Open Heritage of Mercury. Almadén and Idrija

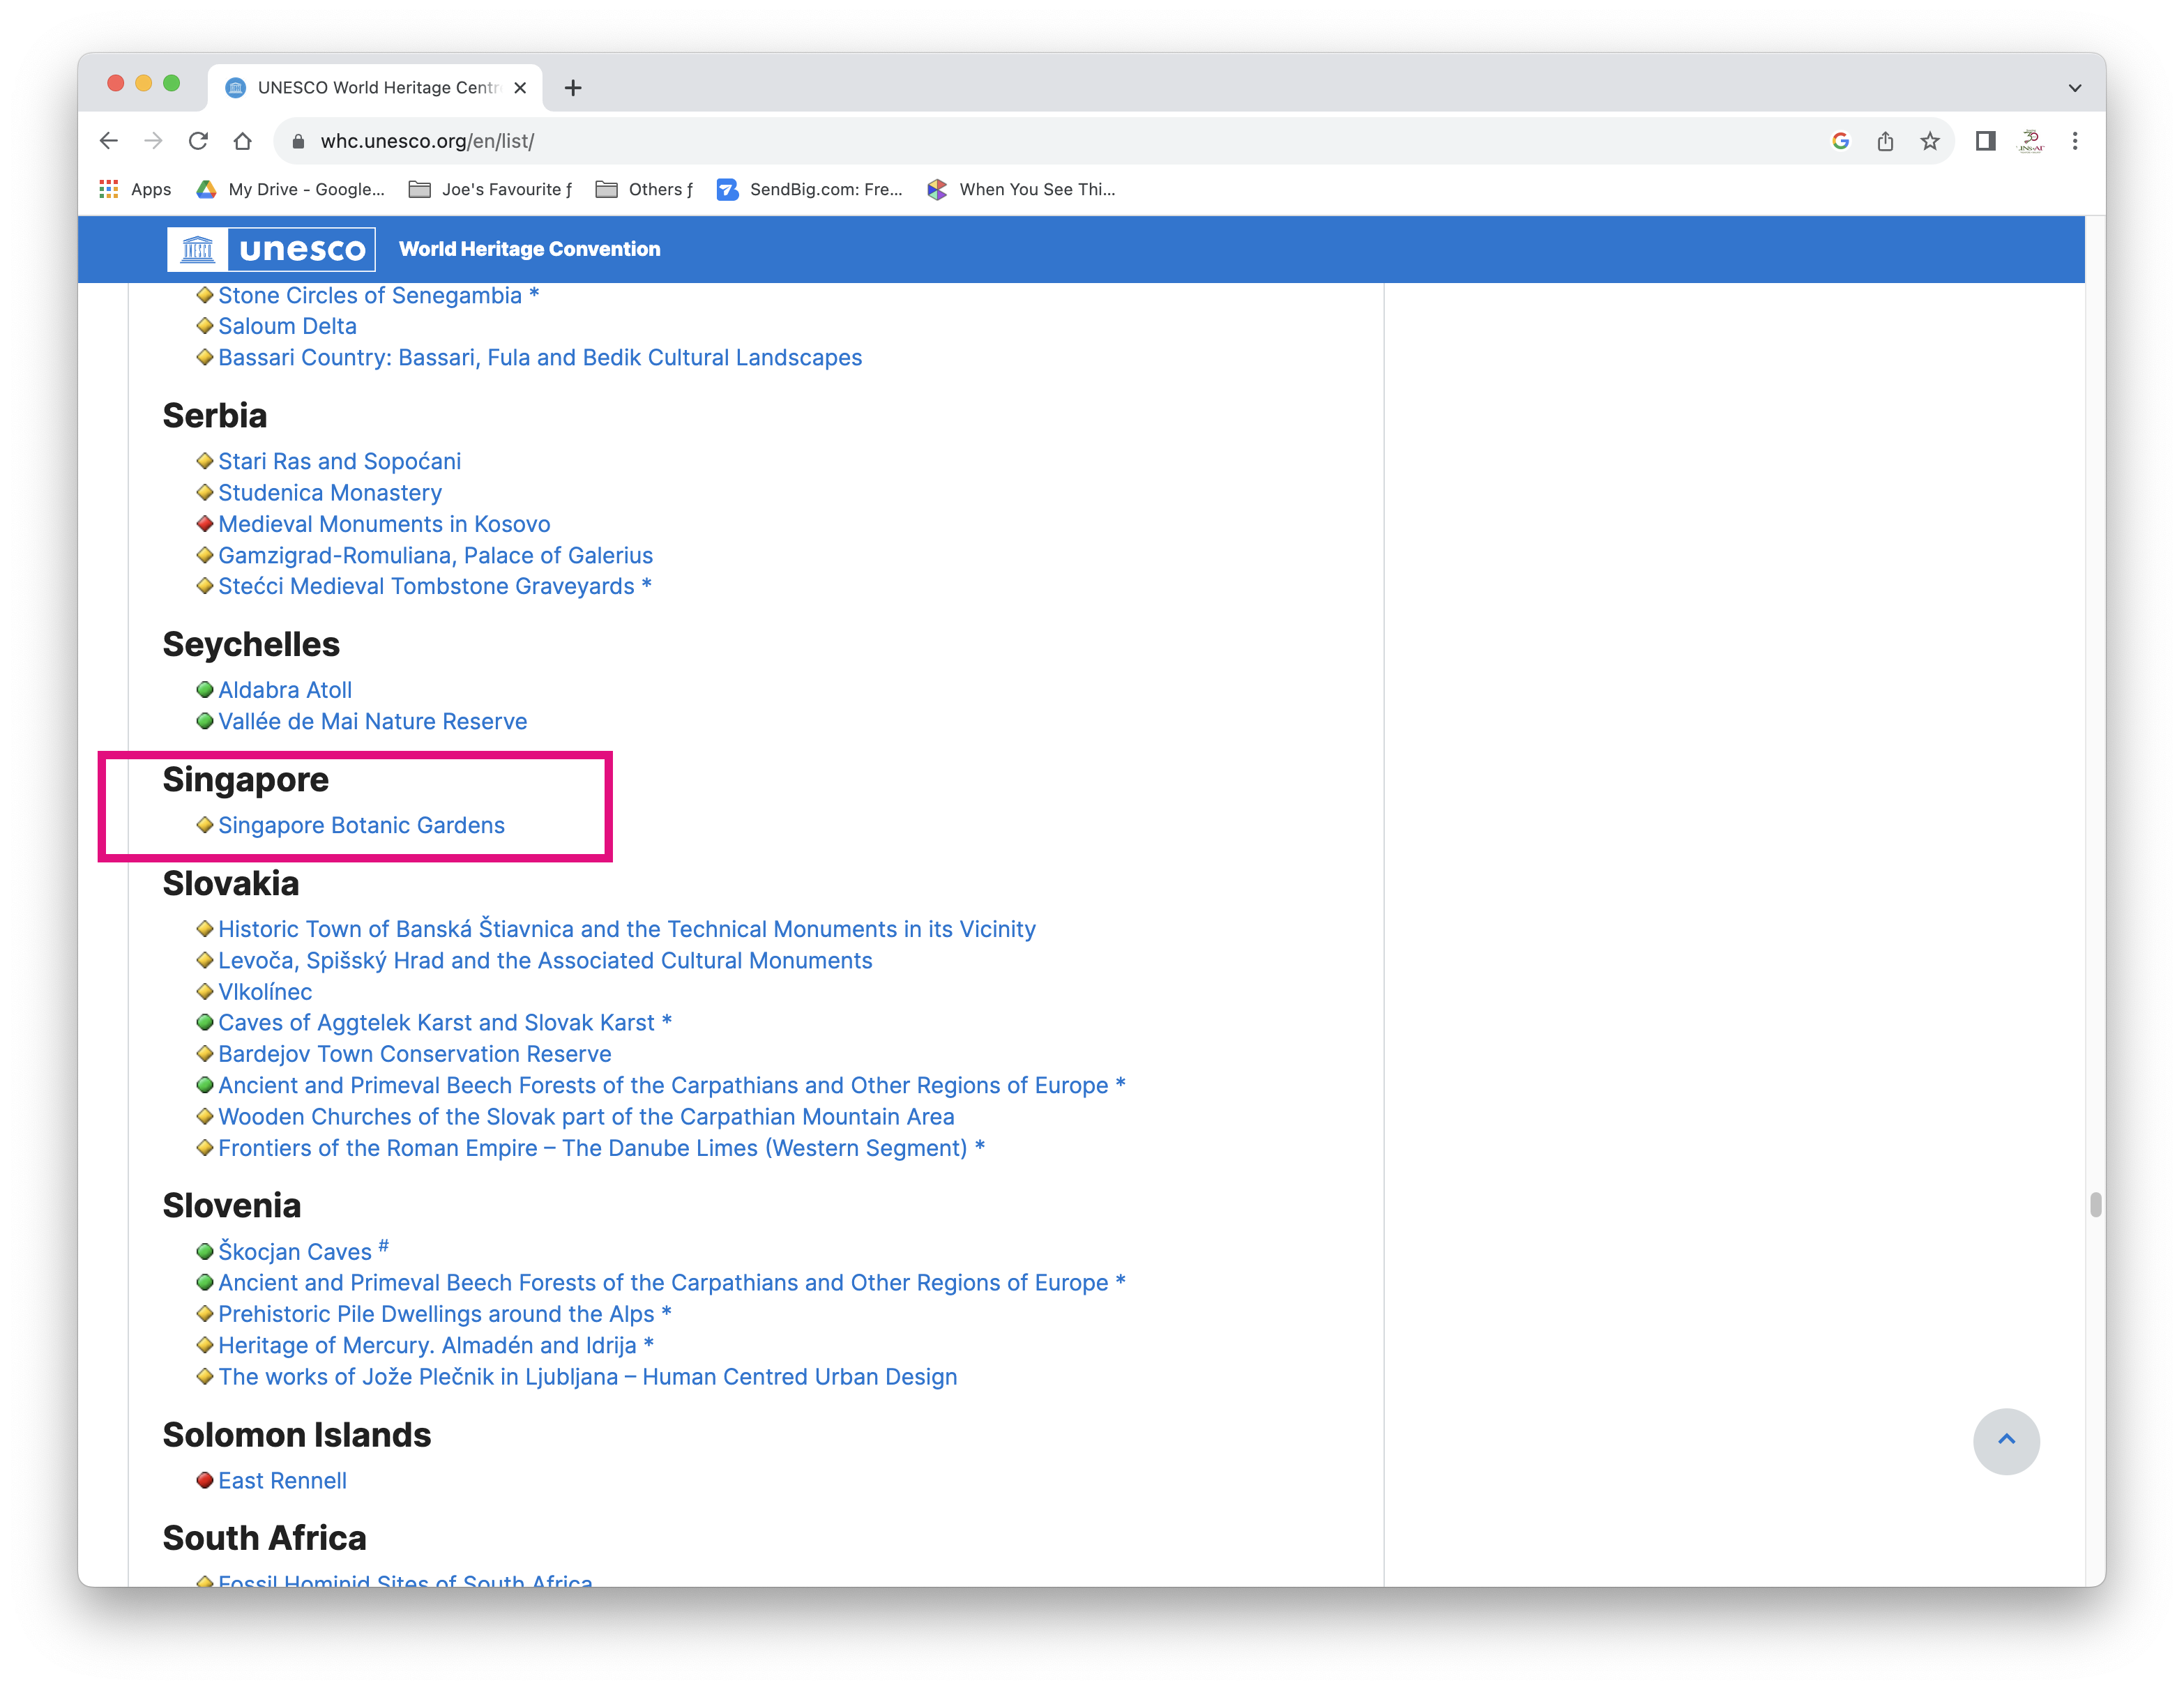[436, 1345]
